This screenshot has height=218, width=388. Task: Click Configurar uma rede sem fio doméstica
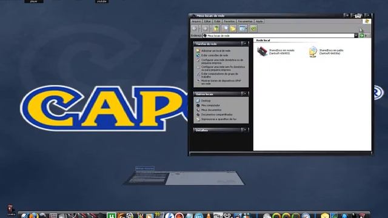pyautogui.click(x=223, y=68)
